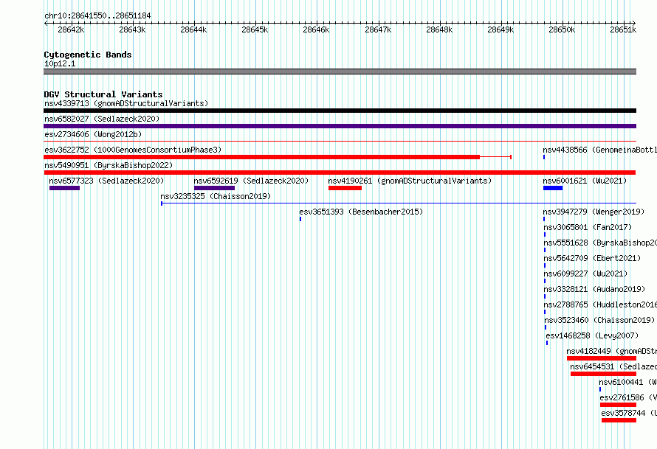
Task: Click the thin blue nsv3235325 line
Action: [399, 203]
